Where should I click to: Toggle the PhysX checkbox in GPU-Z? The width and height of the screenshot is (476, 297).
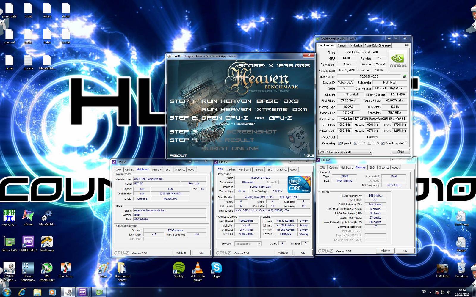click(x=369, y=143)
